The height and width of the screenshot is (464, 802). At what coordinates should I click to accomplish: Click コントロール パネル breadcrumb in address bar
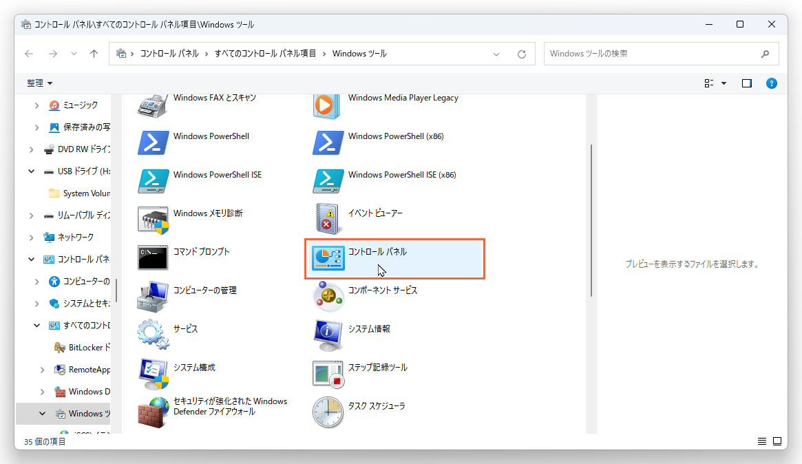pyautogui.click(x=169, y=54)
